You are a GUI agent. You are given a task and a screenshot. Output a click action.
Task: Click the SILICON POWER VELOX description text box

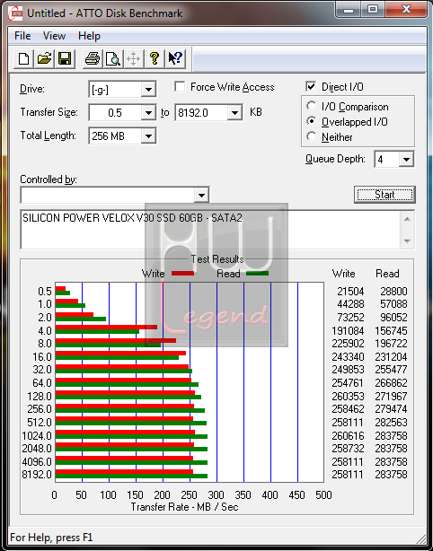(x=211, y=230)
